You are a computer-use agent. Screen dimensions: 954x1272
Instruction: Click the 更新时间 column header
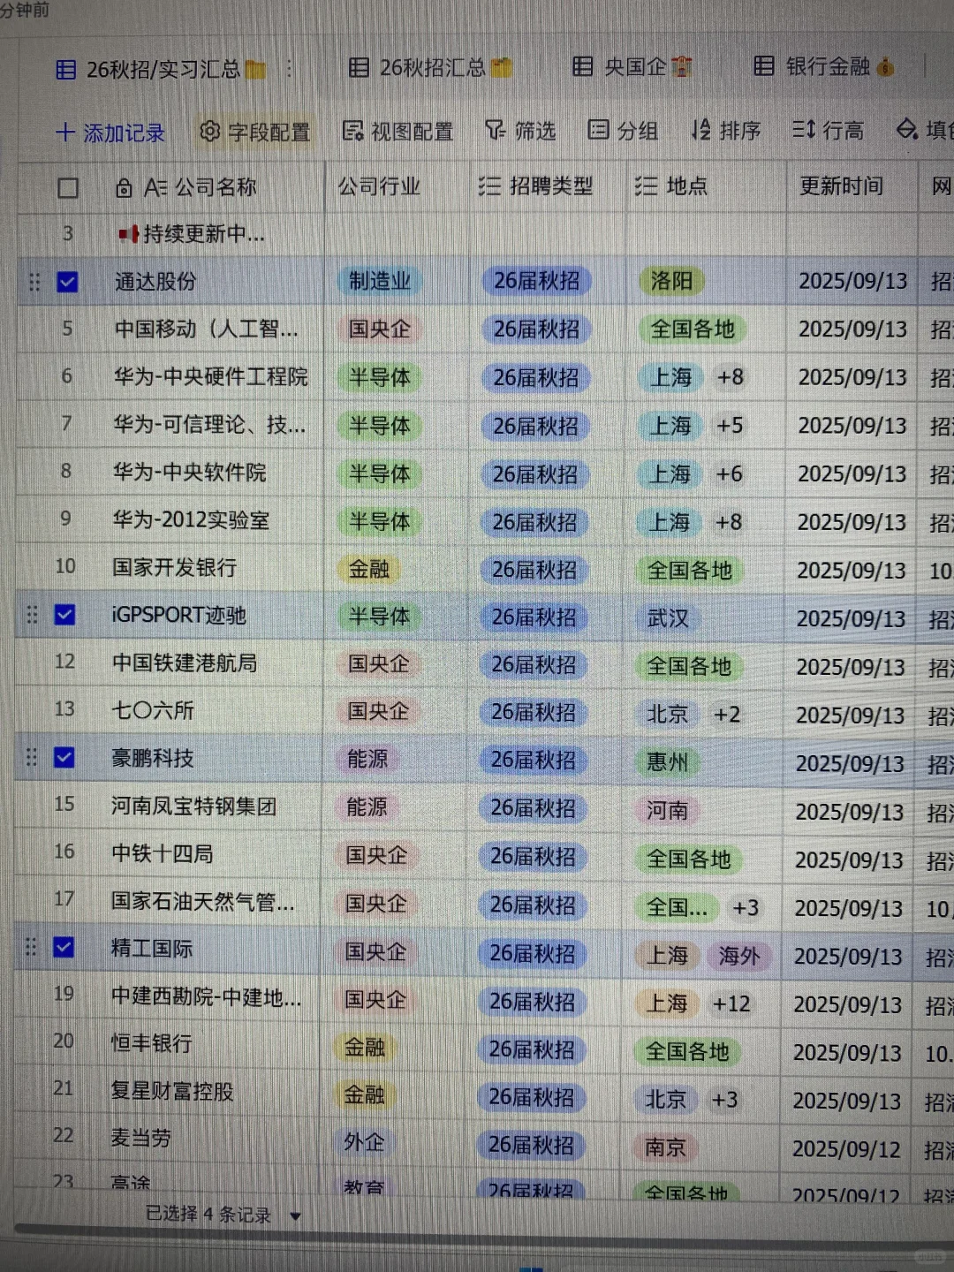pos(842,185)
